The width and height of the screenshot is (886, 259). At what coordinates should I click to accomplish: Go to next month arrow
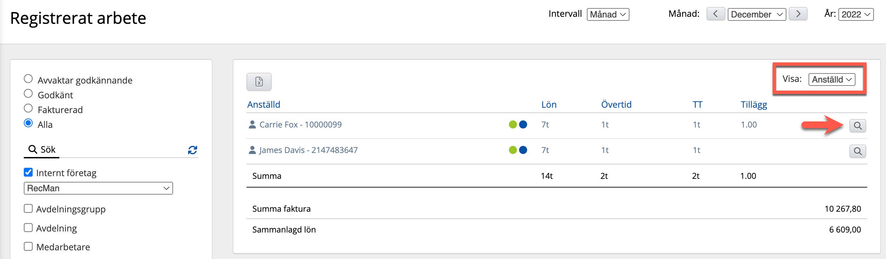click(797, 14)
